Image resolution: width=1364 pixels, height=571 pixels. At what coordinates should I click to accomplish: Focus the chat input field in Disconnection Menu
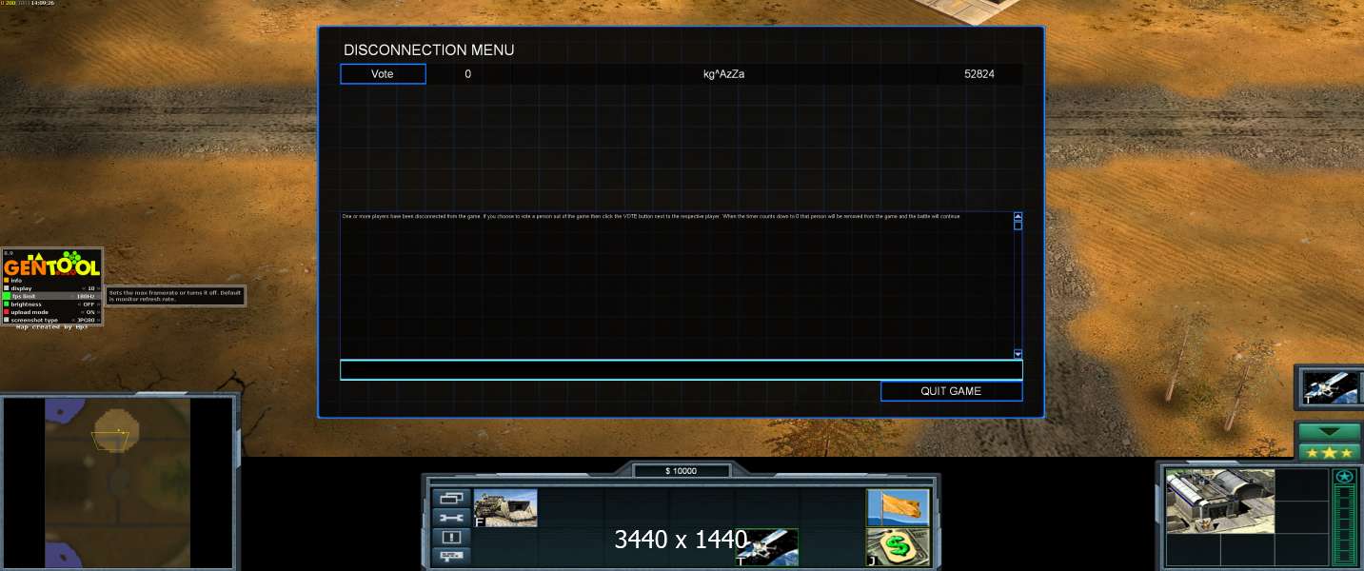pyautogui.click(x=681, y=370)
